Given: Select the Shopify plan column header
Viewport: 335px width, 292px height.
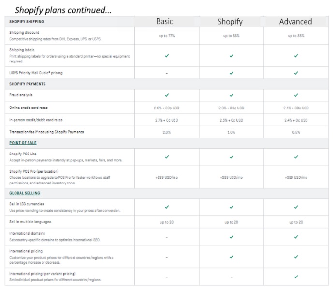Looking at the screenshot, I should pos(230,22).
